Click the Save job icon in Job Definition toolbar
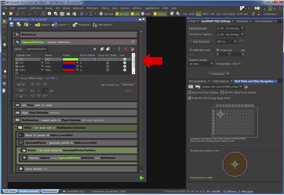The image size is (284, 195). (12, 25)
